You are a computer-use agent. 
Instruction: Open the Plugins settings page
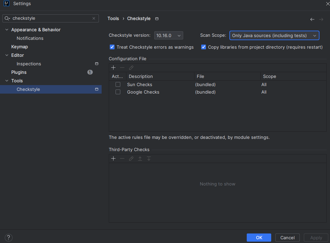point(19,72)
